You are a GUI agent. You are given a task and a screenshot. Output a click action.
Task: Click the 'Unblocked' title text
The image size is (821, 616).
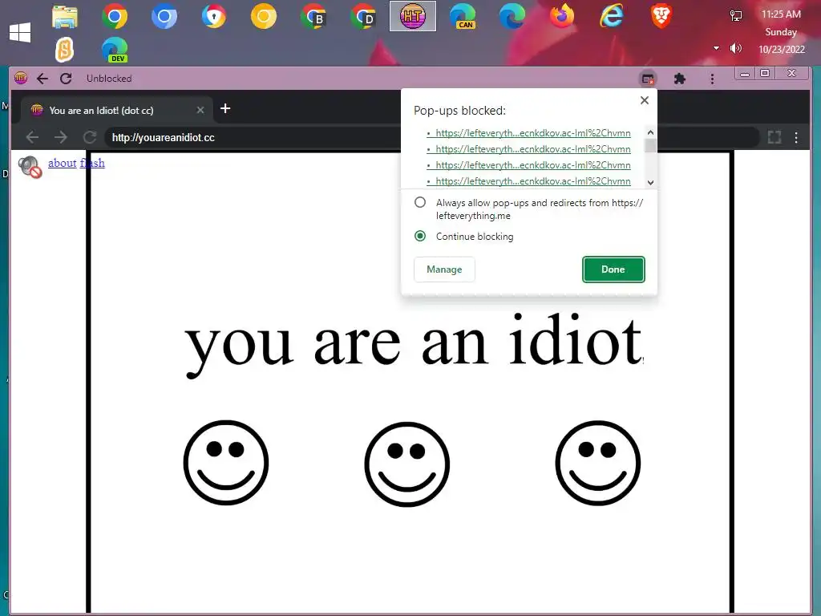click(x=109, y=79)
